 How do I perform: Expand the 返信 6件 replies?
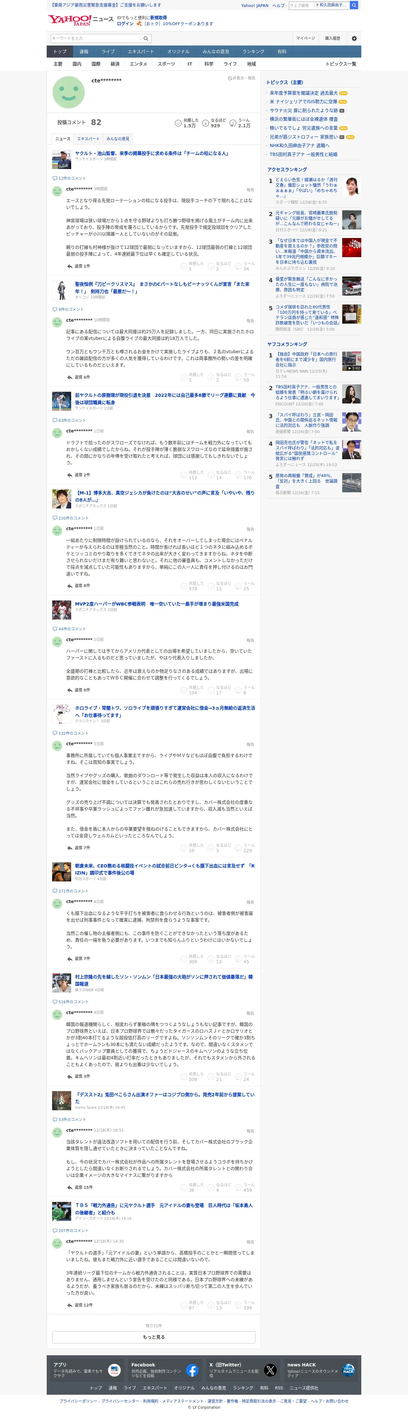[78, 377]
